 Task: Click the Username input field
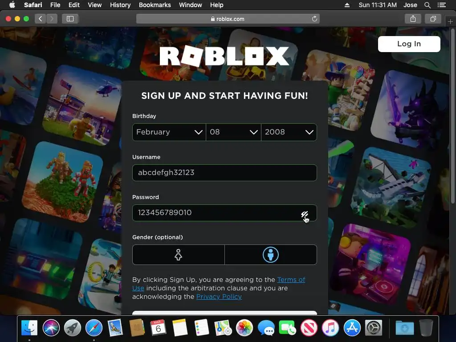(224, 173)
